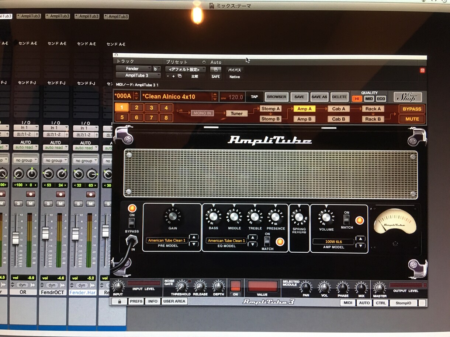Click the lock icon next to PREFS
This screenshot has width=450, height=337.
(120, 301)
